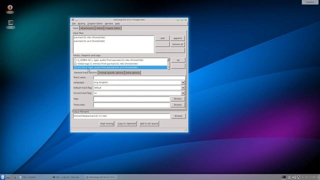
Task: Browse for the output filename
Action: 178,116
